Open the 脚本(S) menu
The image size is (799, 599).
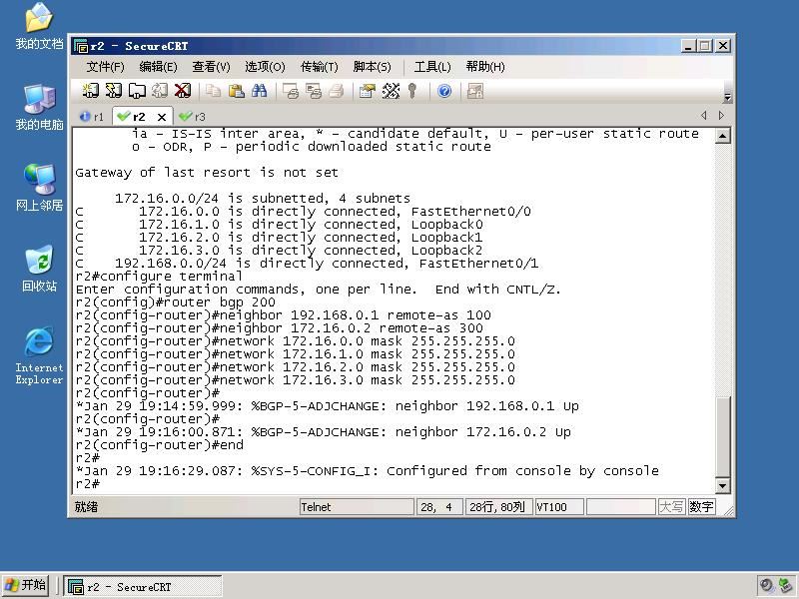372,67
